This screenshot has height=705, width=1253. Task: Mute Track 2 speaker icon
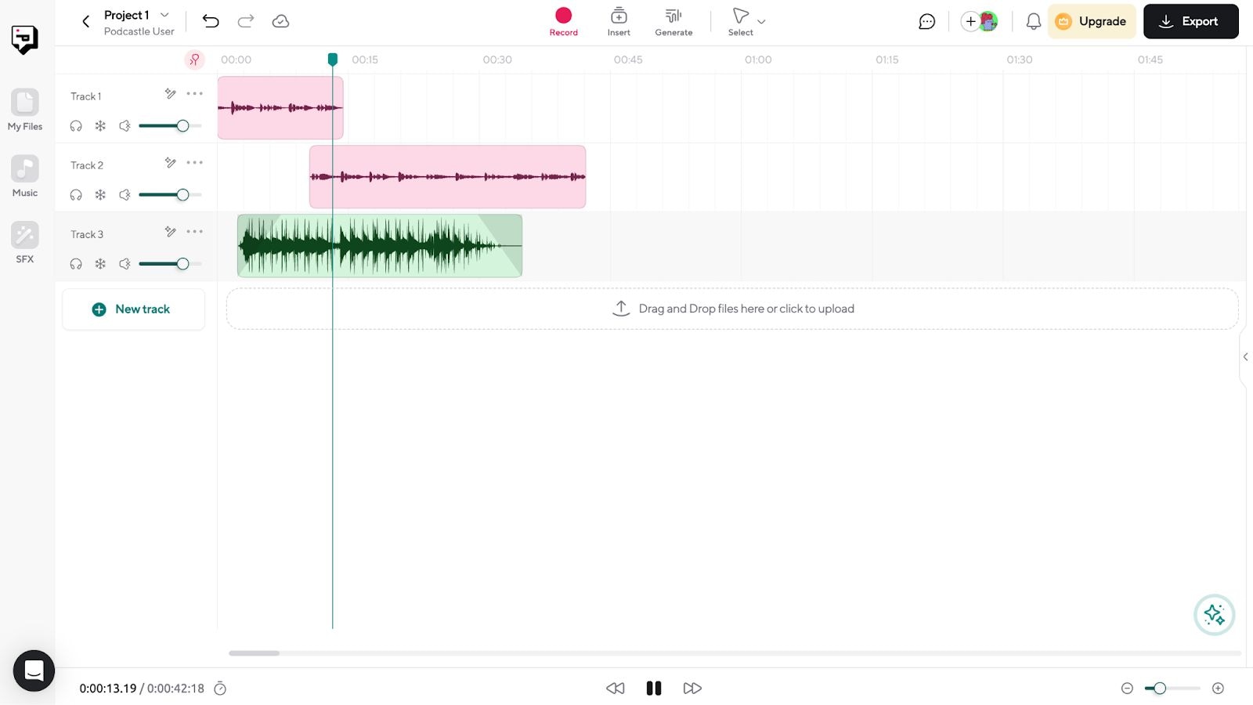point(125,195)
